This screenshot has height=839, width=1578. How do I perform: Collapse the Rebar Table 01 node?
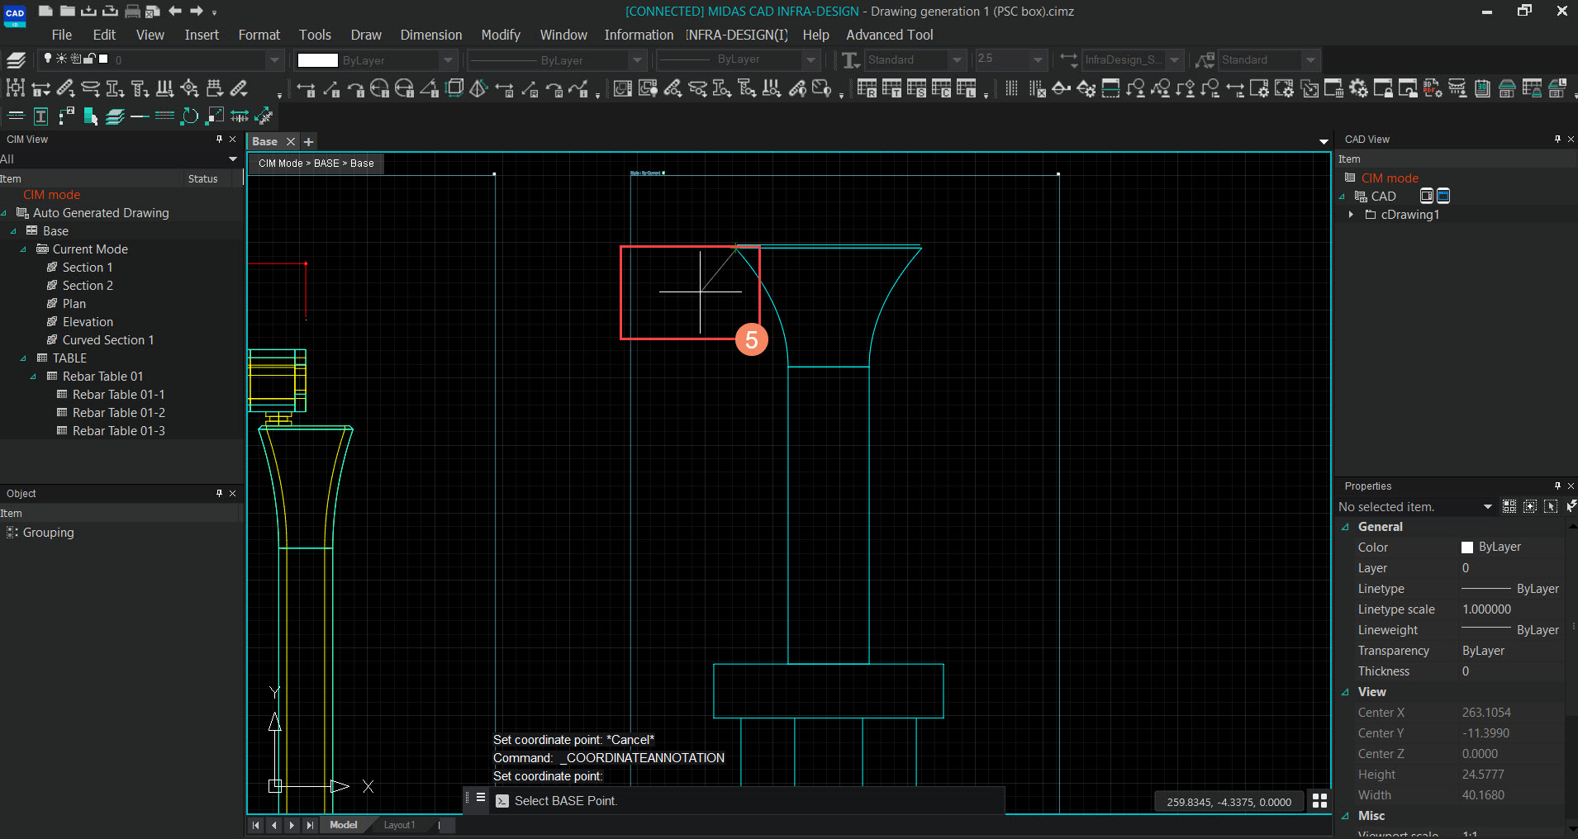click(33, 377)
